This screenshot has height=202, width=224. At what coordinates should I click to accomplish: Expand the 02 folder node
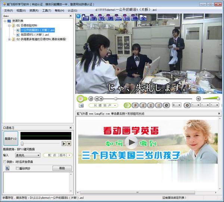coord(9,39)
